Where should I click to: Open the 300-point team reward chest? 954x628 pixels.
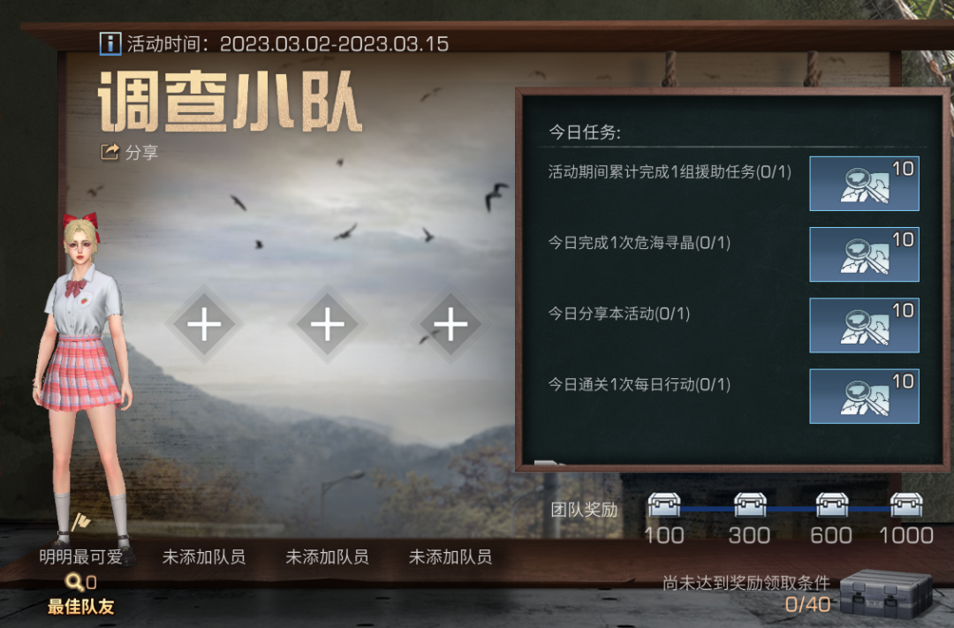[x=750, y=505]
